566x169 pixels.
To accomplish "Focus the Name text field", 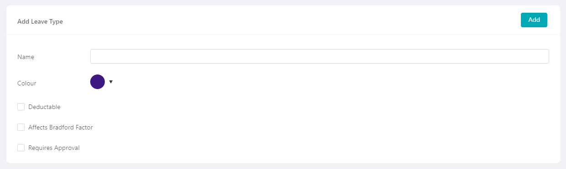I will point(319,56).
